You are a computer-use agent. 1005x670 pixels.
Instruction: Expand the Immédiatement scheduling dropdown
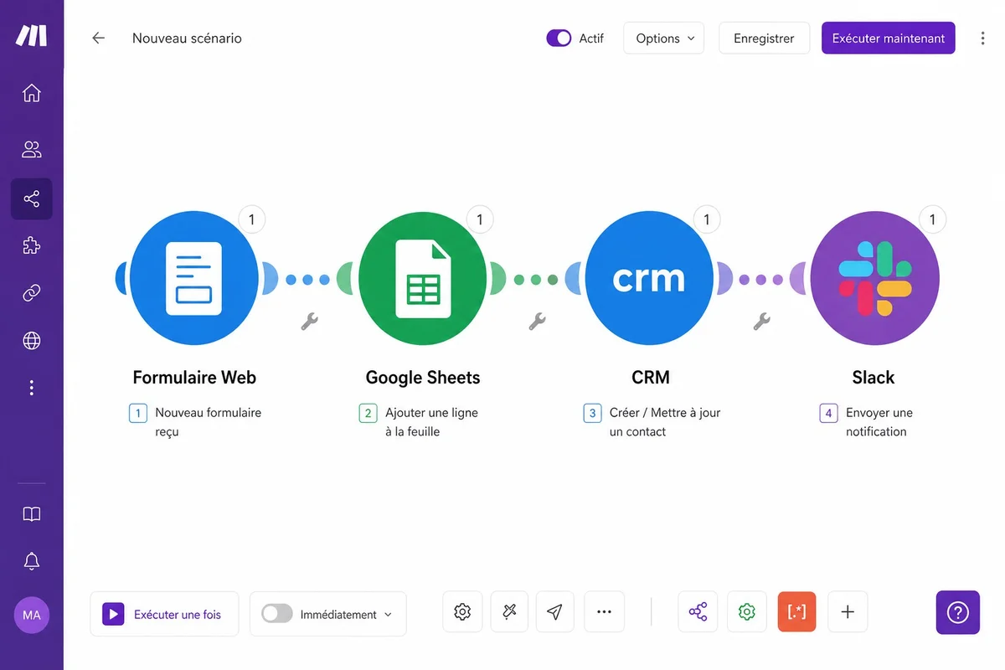click(387, 614)
